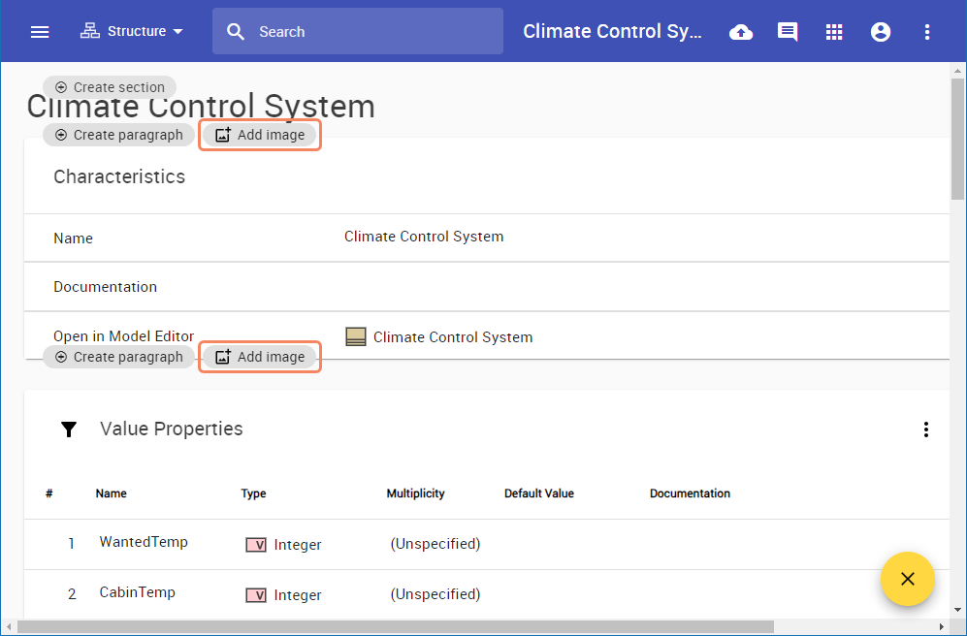Image resolution: width=967 pixels, height=636 pixels.
Task: Select the WantedTemp property row
Action: click(144, 543)
